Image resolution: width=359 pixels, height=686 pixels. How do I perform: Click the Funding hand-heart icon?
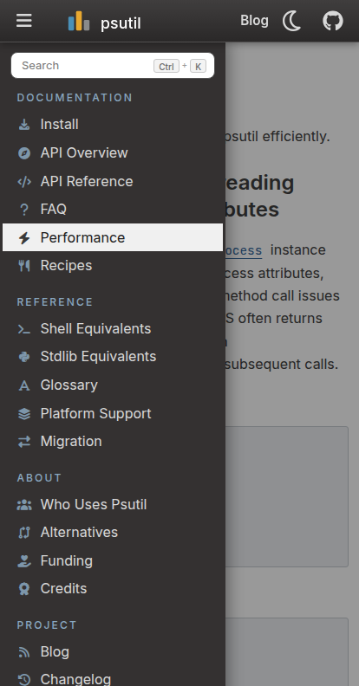[24, 561]
